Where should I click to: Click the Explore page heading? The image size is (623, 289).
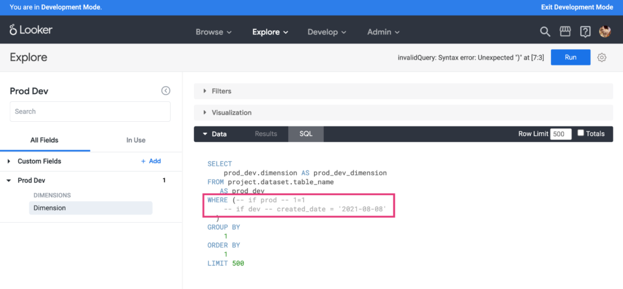click(29, 58)
